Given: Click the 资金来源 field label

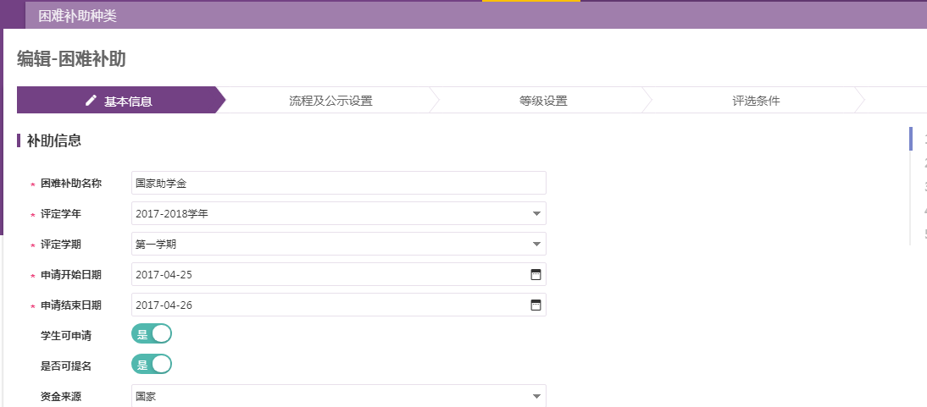Looking at the screenshot, I should pyautogui.click(x=61, y=396).
